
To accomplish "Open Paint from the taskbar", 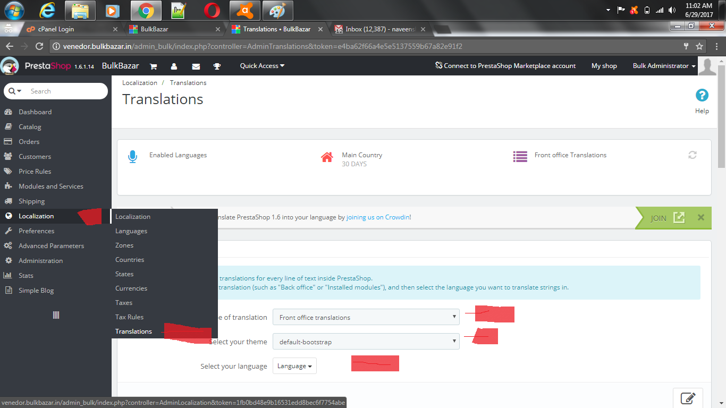I will point(278,10).
